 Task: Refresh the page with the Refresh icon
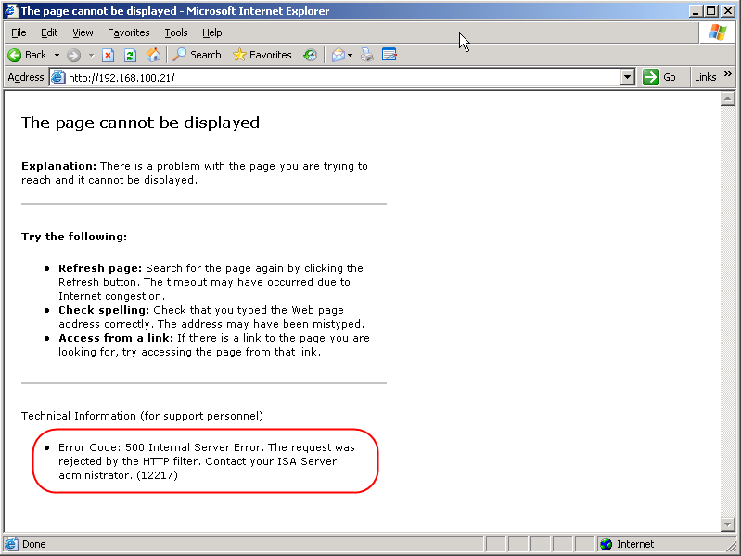point(130,56)
